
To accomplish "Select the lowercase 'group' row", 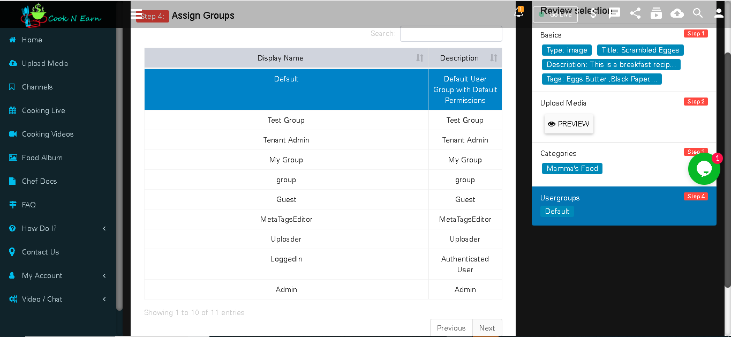I will tap(323, 179).
